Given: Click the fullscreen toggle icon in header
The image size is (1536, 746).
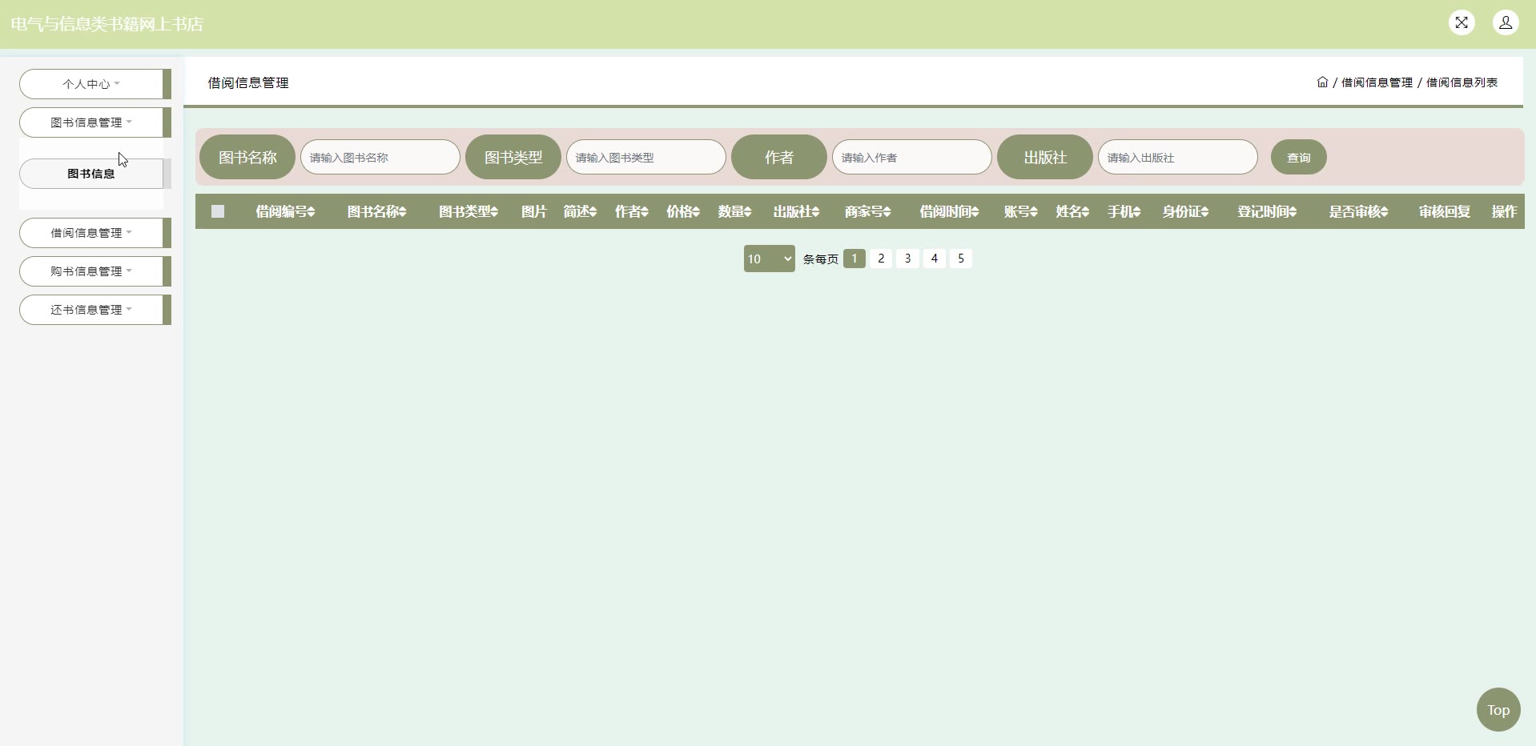Looking at the screenshot, I should [1462, 22].
